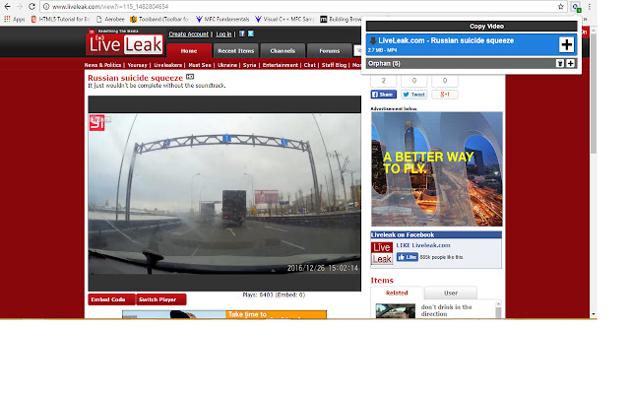Image resolution: width=630 pixels, height=394 pixels.
Task: Bookmark this page with the star icon
Action: [560, 7]
